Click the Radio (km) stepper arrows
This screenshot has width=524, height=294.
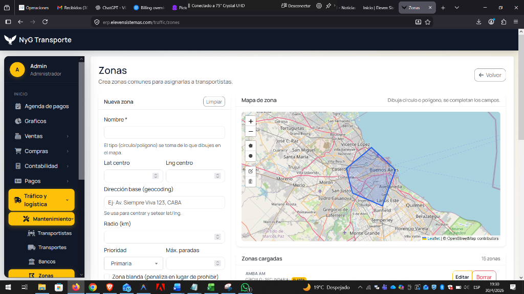[x=217, y=237]
